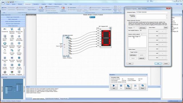Click the Pattern Generator block on canvas
The width and height of the screenshot is (183, 103).
tap(66, 46)
